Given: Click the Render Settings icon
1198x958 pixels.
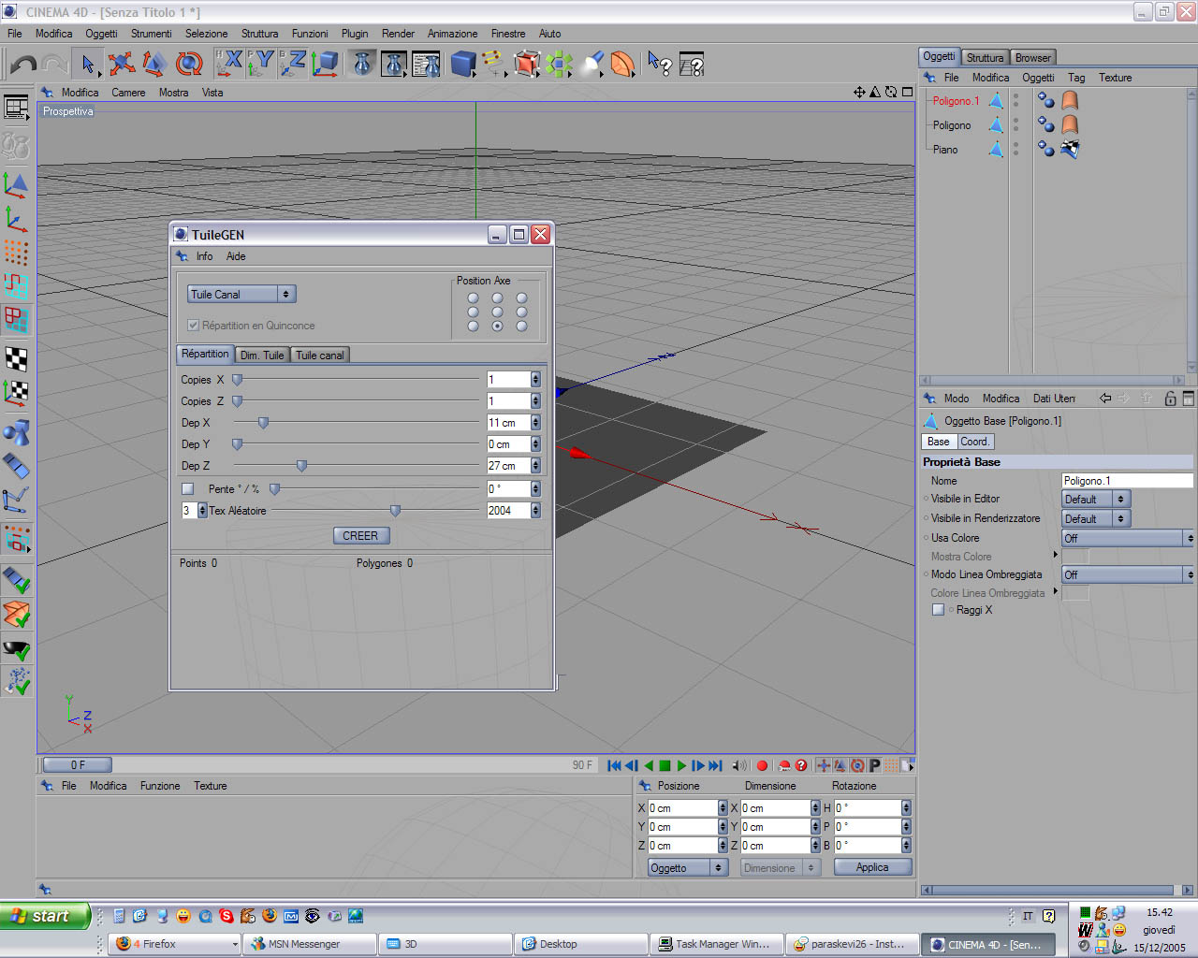Looking at the screenshot, I should click(x=426, y=64).
